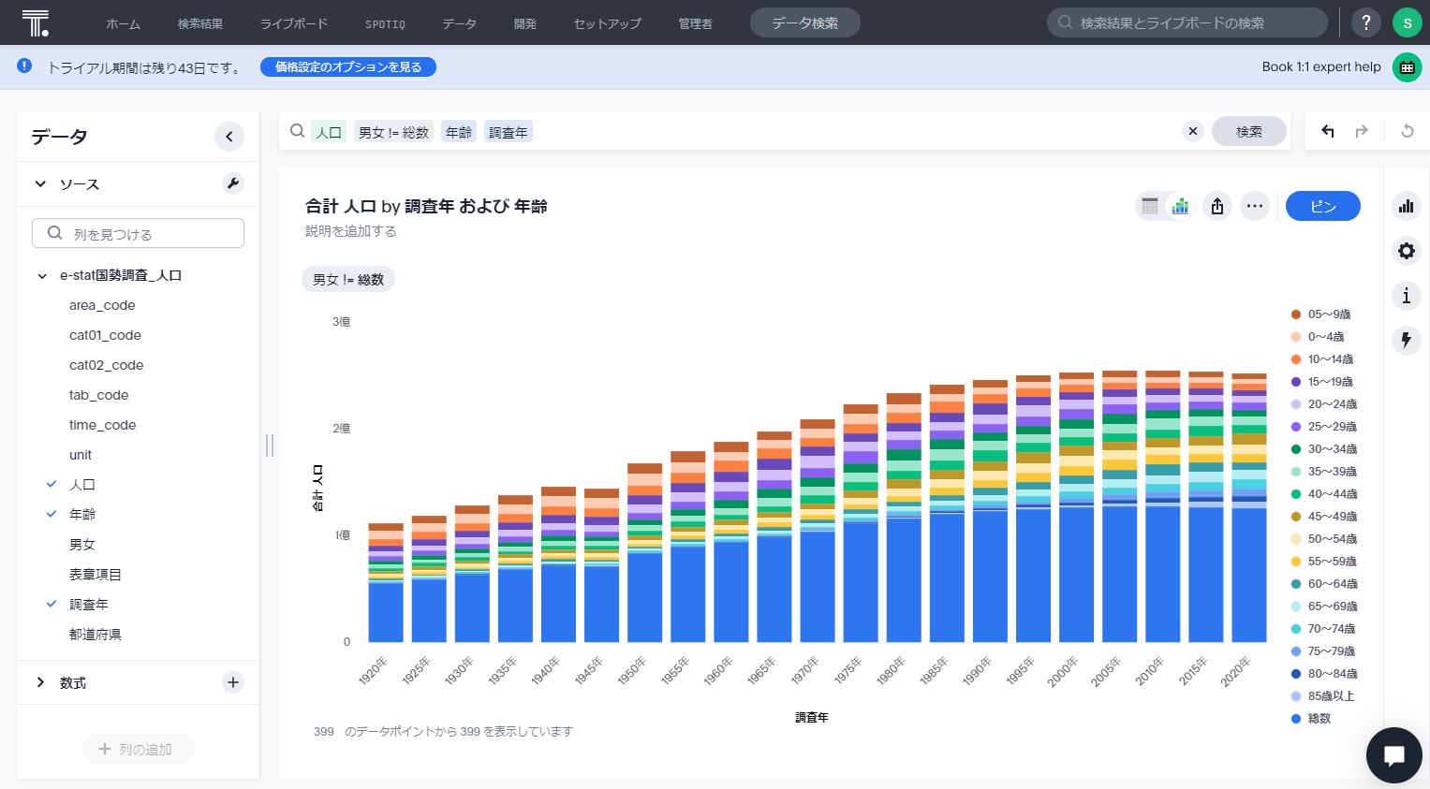The height and width of the screenshot is (789, 1430).
Task: Uncheck the 調査年 column
Action: coord(52,604)
